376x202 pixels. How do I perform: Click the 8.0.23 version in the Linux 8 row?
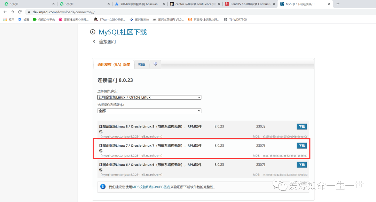[x=219, y=126]
